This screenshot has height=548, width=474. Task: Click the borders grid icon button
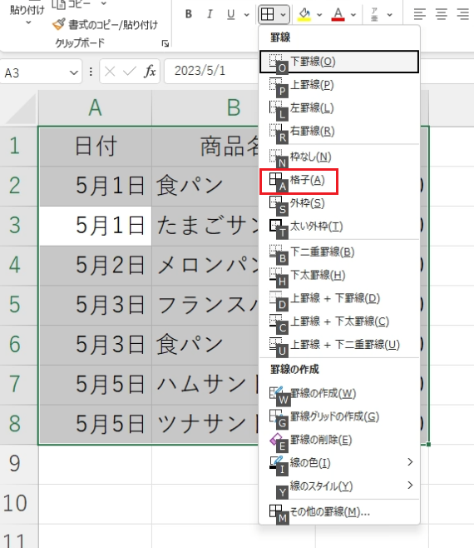(268, 14)
